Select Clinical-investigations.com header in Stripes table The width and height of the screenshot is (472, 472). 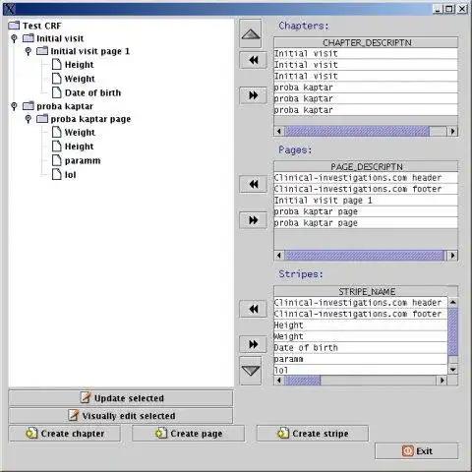(x=361, y=303)
